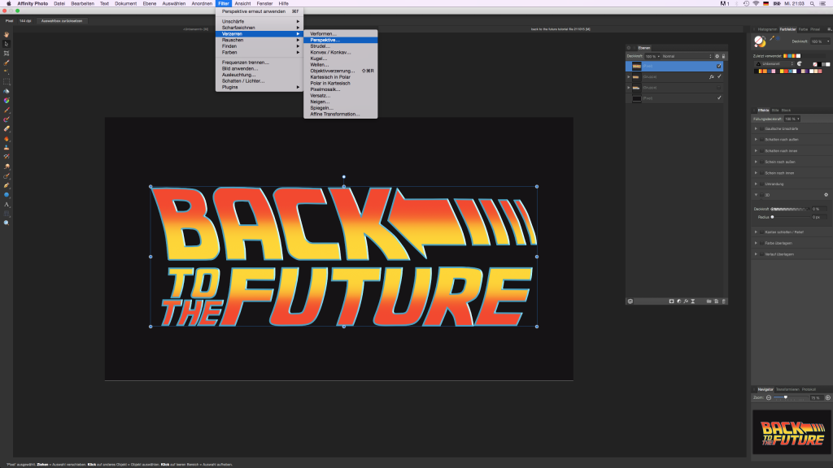Click the Navigator zoom slider handle

(x=785, y=397)
